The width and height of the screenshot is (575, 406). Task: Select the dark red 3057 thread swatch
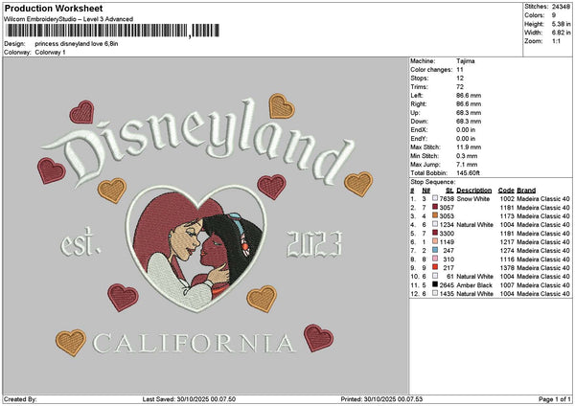436,207
